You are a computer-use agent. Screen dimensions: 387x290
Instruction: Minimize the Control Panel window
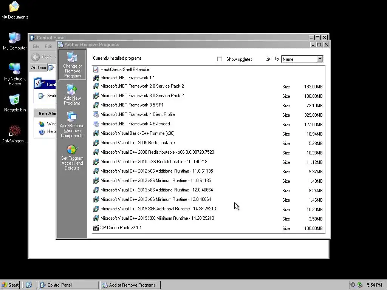[x=311, y=37]
